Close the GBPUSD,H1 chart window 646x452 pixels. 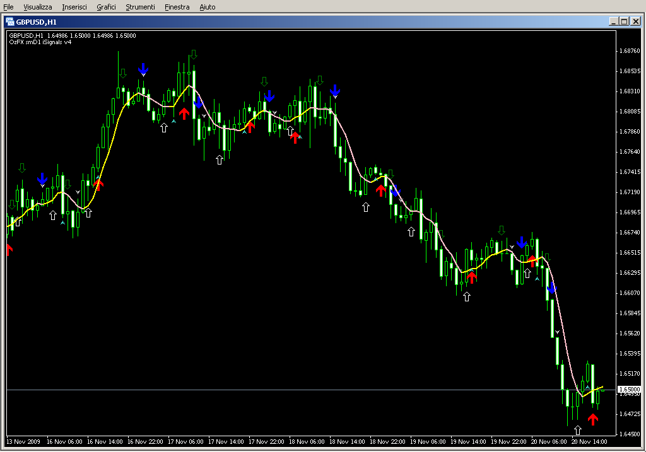tap(635, 21)
